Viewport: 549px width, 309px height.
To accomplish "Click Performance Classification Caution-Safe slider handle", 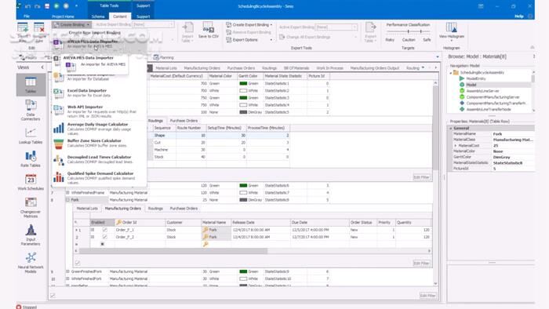I will point(421,31).
